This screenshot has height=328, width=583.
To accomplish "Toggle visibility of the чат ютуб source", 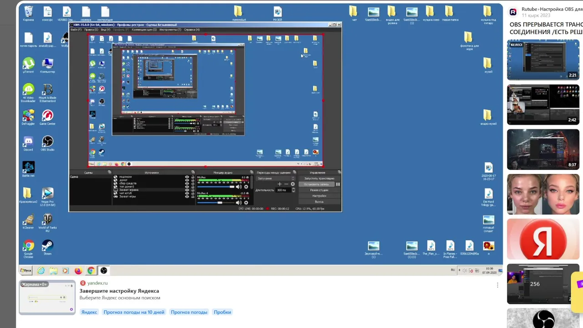I will click(x=187, y=193).
